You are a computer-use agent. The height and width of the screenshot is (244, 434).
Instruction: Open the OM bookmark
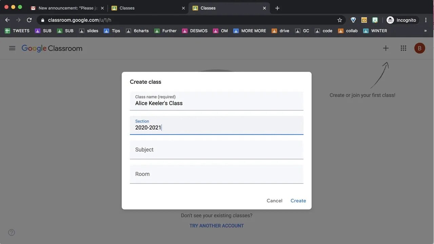tap(220, 31)
